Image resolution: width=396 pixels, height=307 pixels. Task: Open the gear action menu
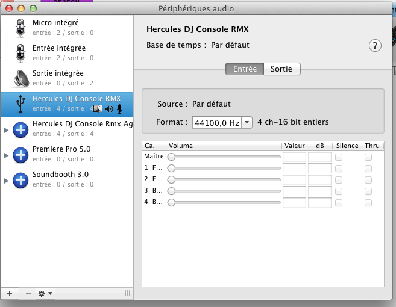tap(45, 293)
